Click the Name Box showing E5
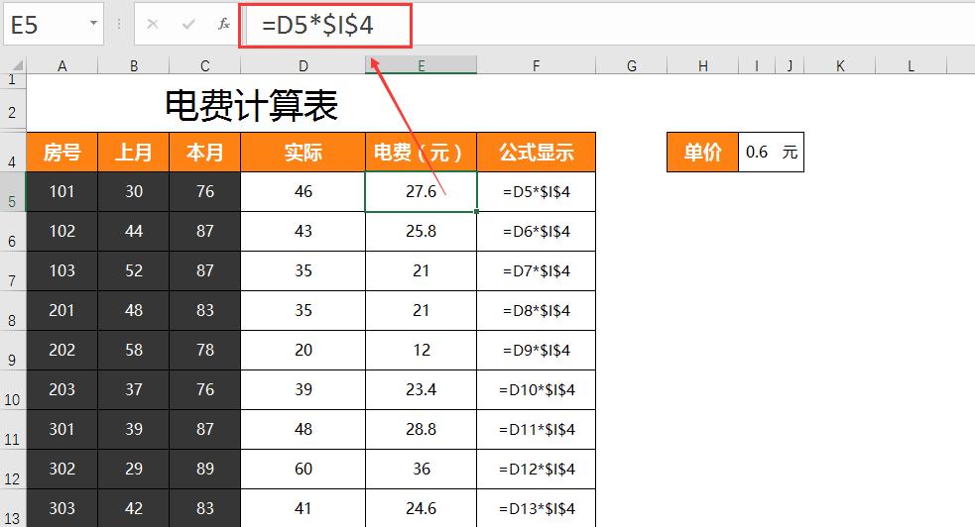975x527 pixels. 54,24
